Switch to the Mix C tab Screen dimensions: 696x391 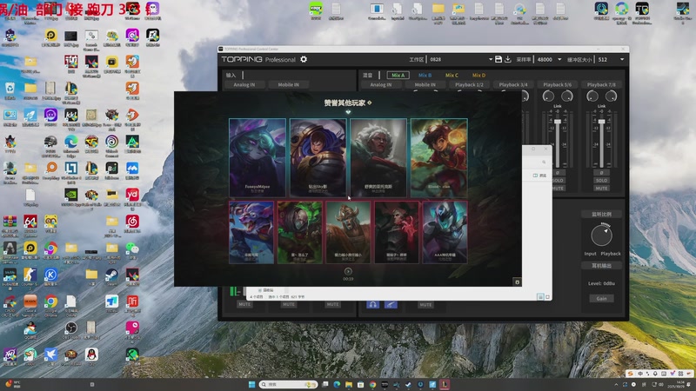coord(452,75)
